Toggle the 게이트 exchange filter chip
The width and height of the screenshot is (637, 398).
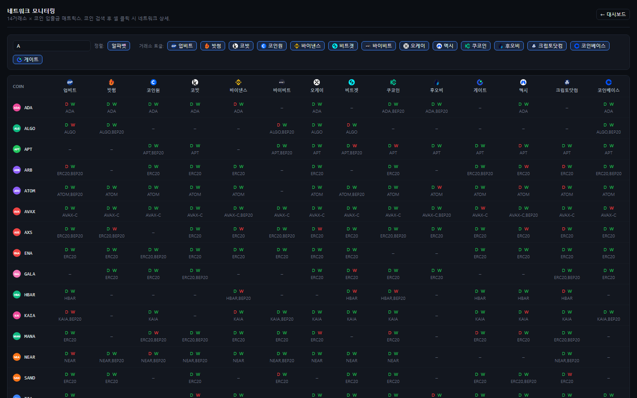pyautogui.click(x=28, y=60)
